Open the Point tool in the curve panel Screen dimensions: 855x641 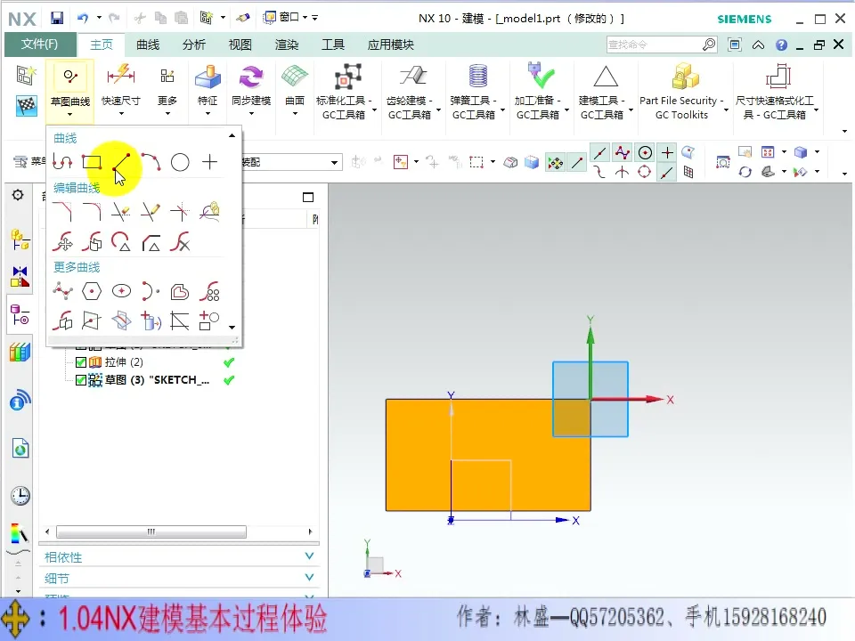[210, 162]
